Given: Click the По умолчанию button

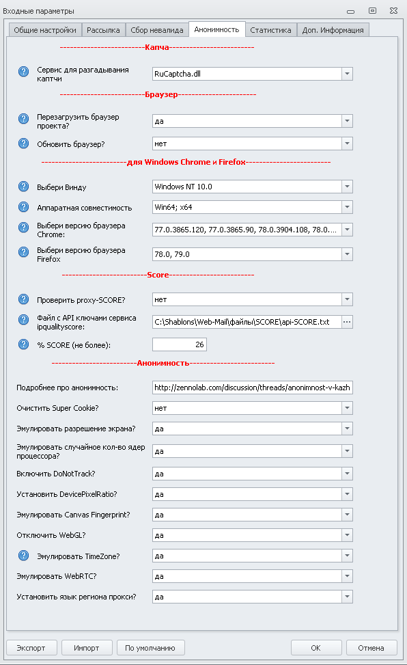Looking at the screenshot, I should [x=150, y=648].
